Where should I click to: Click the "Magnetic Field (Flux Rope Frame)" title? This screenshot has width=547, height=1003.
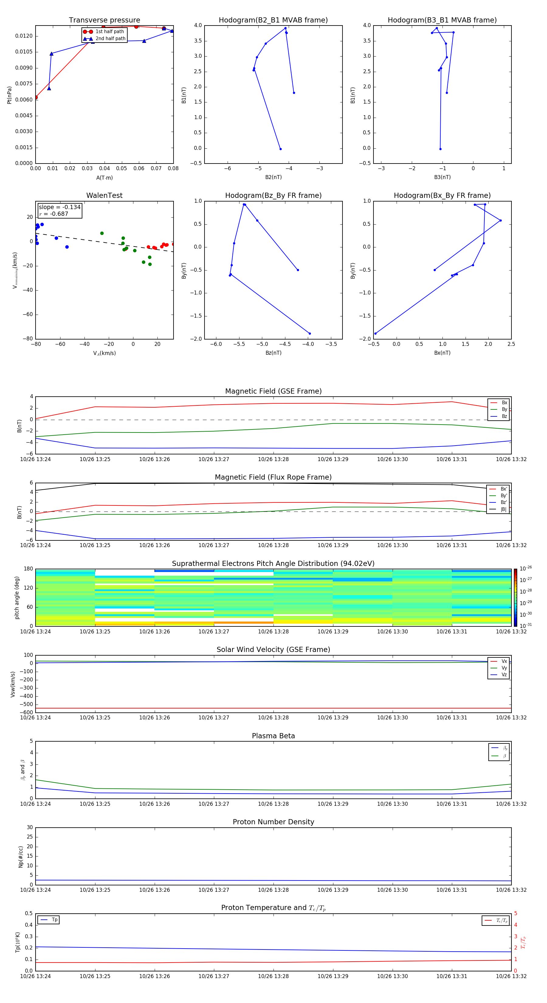pyautogui.click(x=273, y=477)
